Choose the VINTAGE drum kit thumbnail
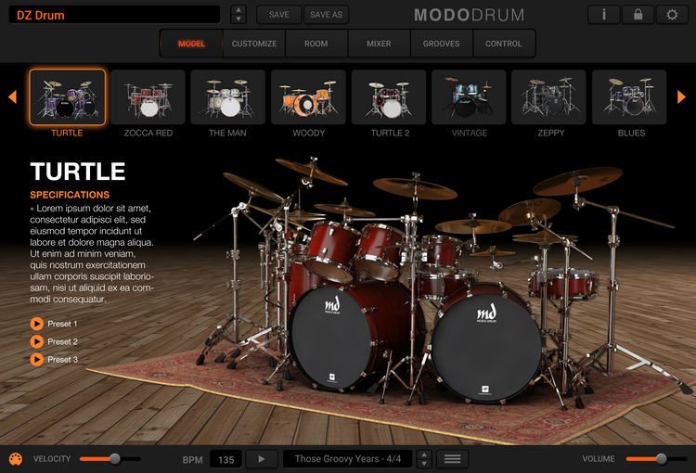Screen dimensions: 696x473 pyautogui.click(x=469, y=96)
